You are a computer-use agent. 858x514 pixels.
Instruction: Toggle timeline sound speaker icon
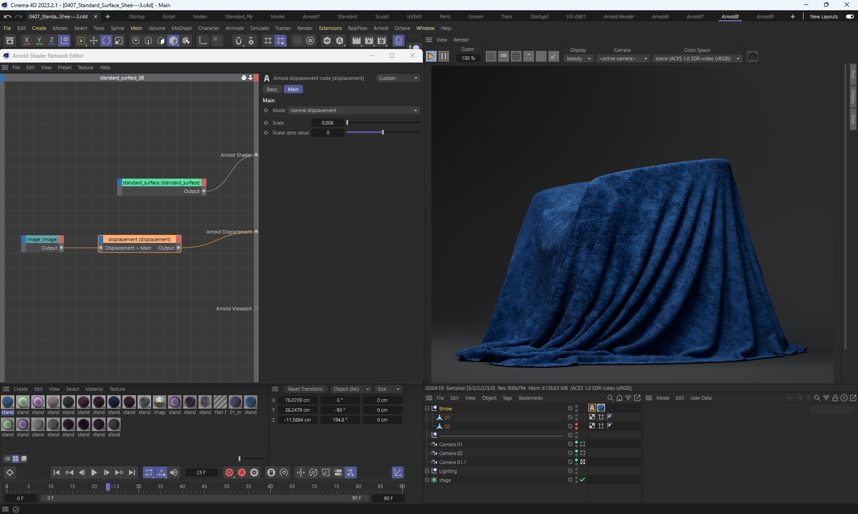point(174,472)
